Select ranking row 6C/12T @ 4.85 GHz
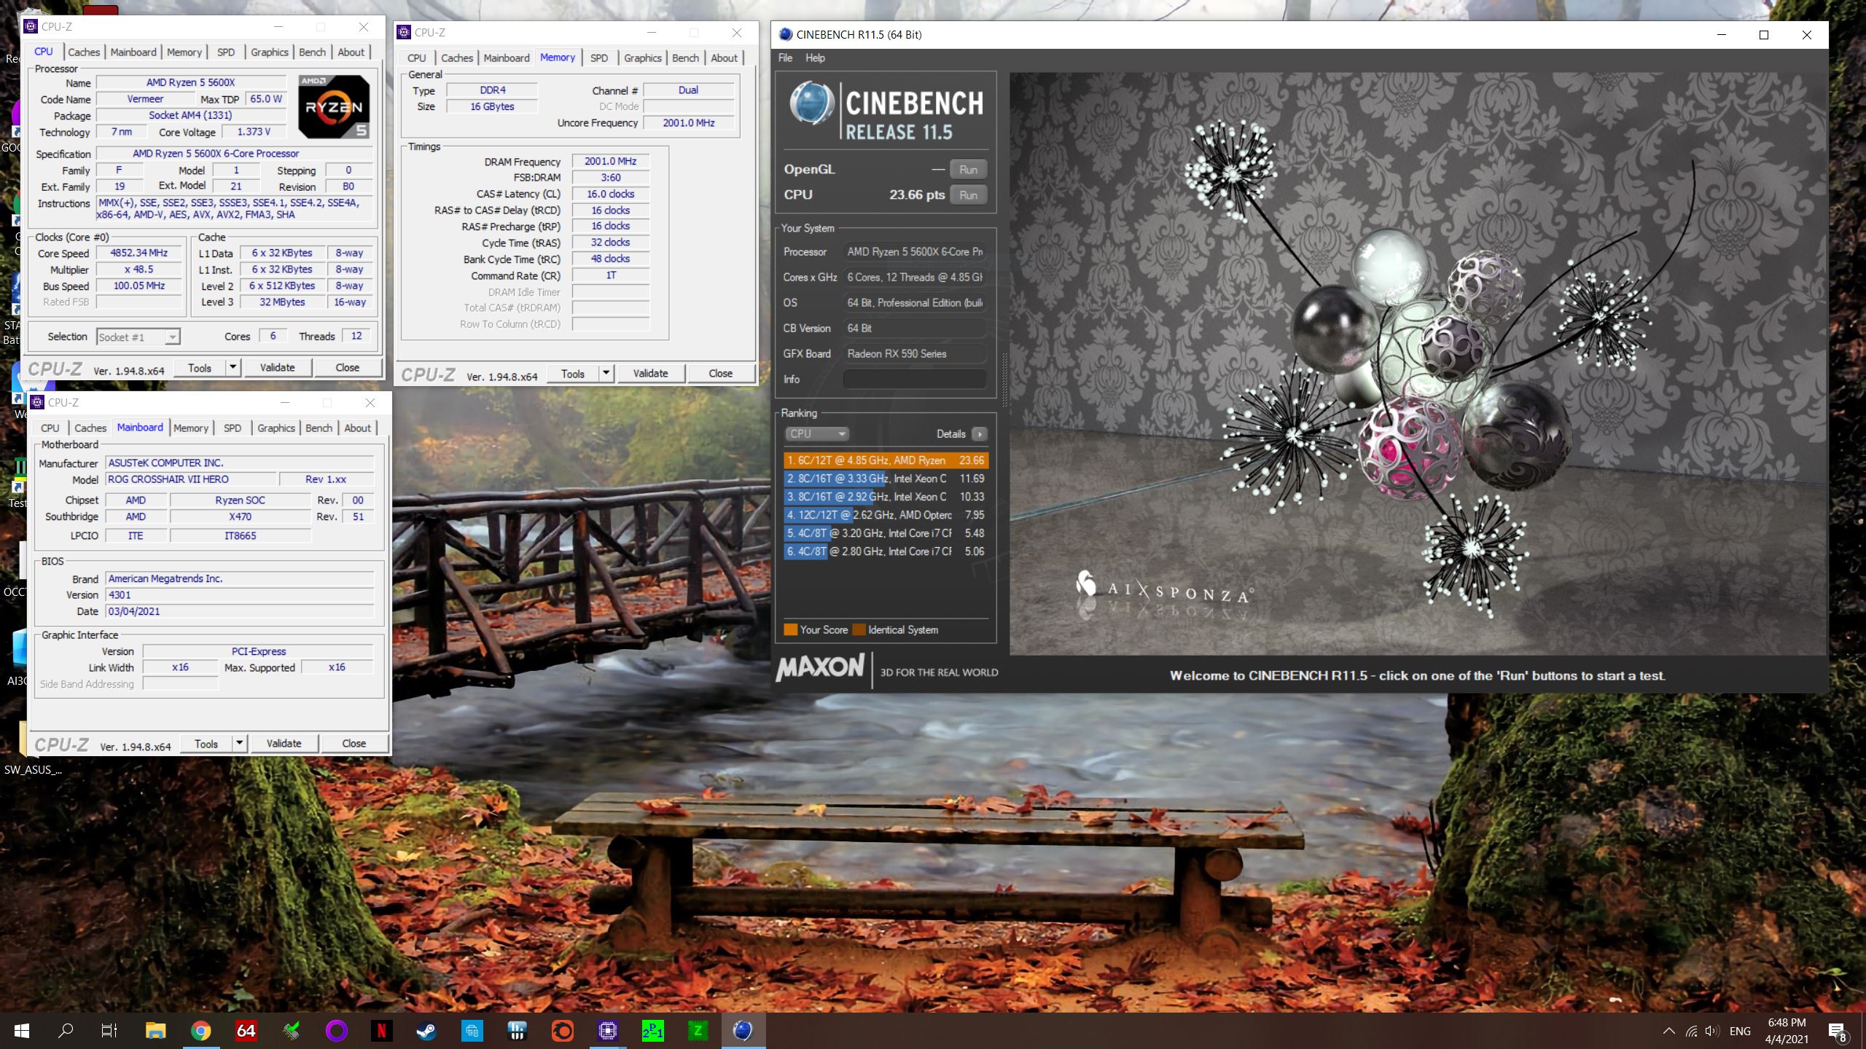Image resolution: width=1866 pixels, height=1049 pixels. coord(886,460)
